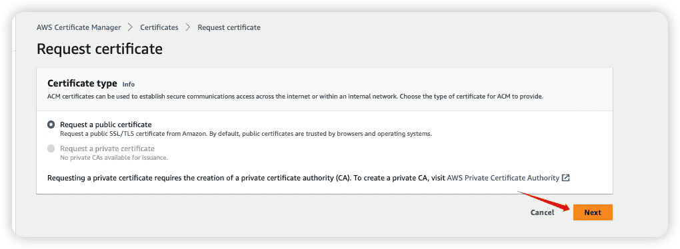Click the "Request a private certificate" option label
This screenshot has height=249, width=680.
pos(107,148)
